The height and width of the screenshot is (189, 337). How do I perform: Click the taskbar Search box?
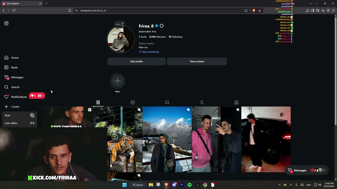(x=138, y=185)
